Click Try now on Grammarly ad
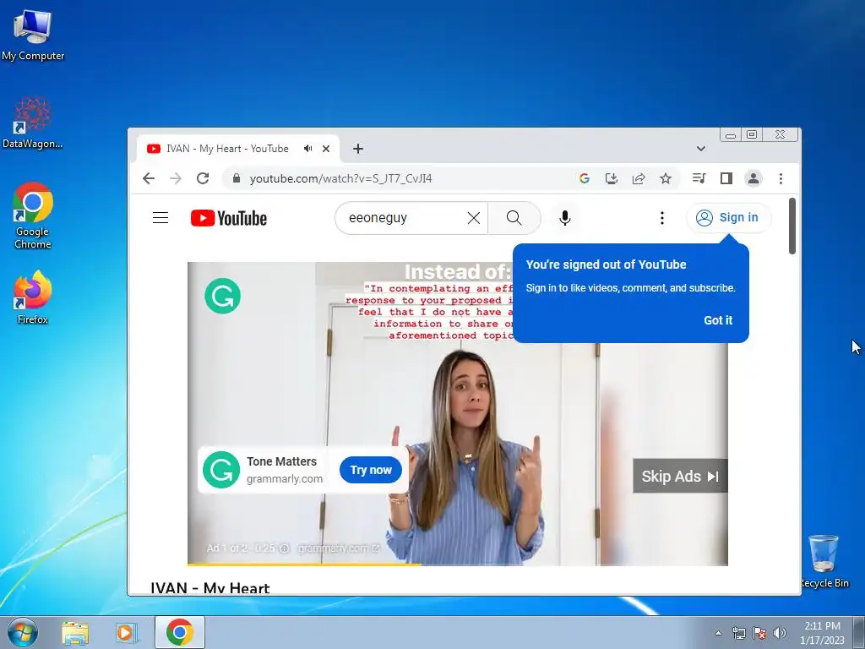This screenshot has height=649, width=865. click(370, 470)
